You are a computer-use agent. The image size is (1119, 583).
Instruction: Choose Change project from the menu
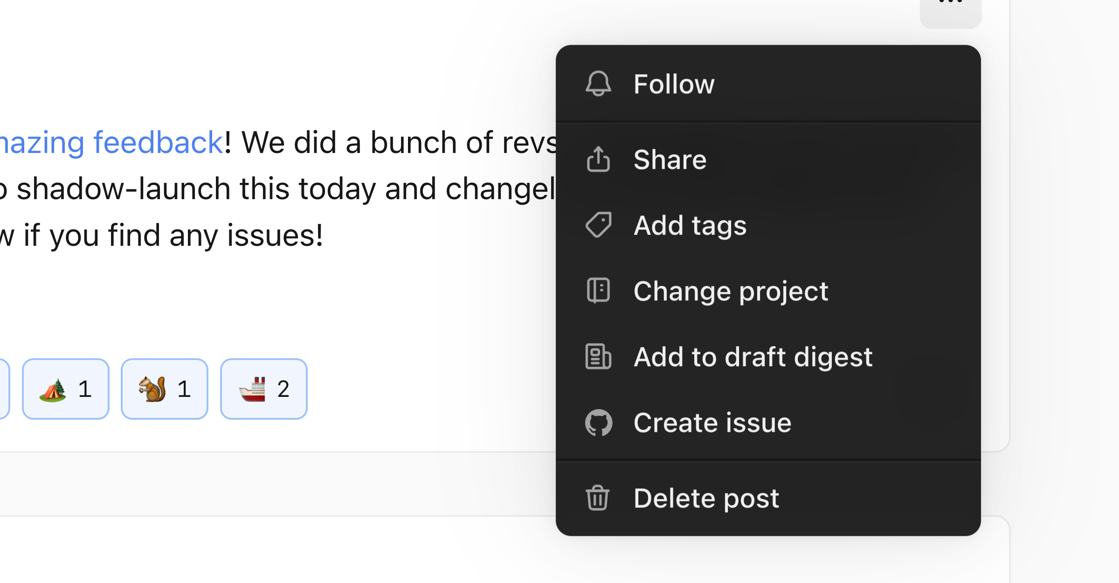[x=731, y=291]
